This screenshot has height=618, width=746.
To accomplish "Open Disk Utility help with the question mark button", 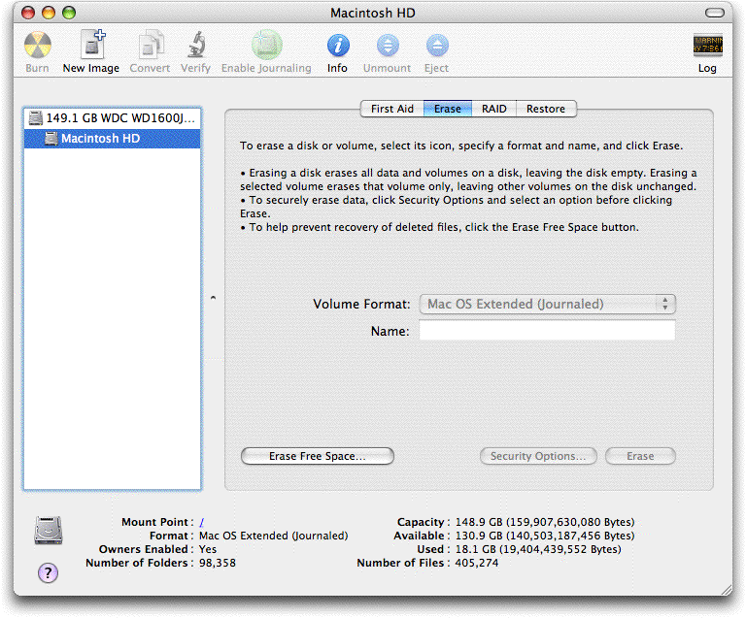I will click(x=48, y=572).
